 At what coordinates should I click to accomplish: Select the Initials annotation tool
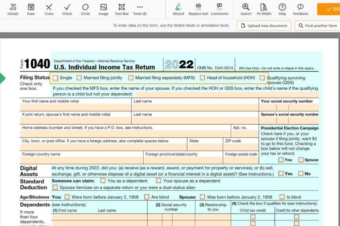pos(13,9)
